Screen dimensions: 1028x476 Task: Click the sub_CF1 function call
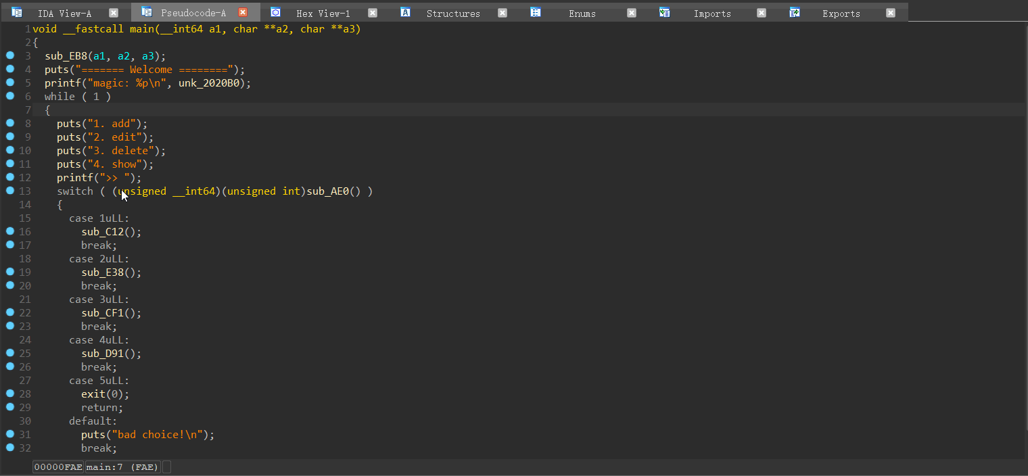click(103, 313)
